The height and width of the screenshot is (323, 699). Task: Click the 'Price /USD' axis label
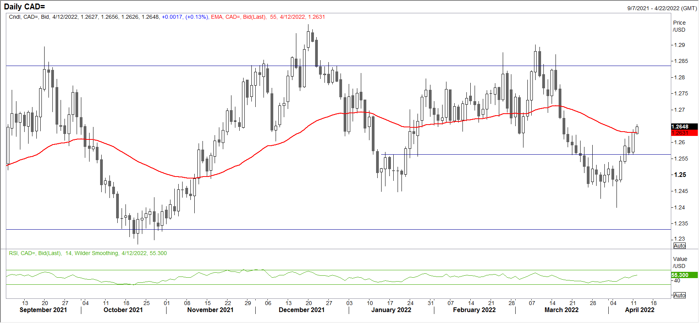679,26
